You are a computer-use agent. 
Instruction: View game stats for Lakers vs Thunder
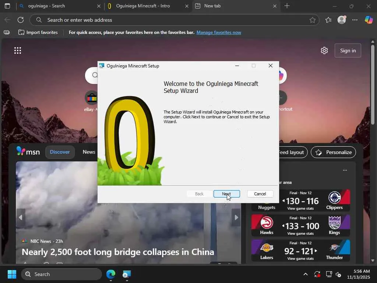coord(300,258)
